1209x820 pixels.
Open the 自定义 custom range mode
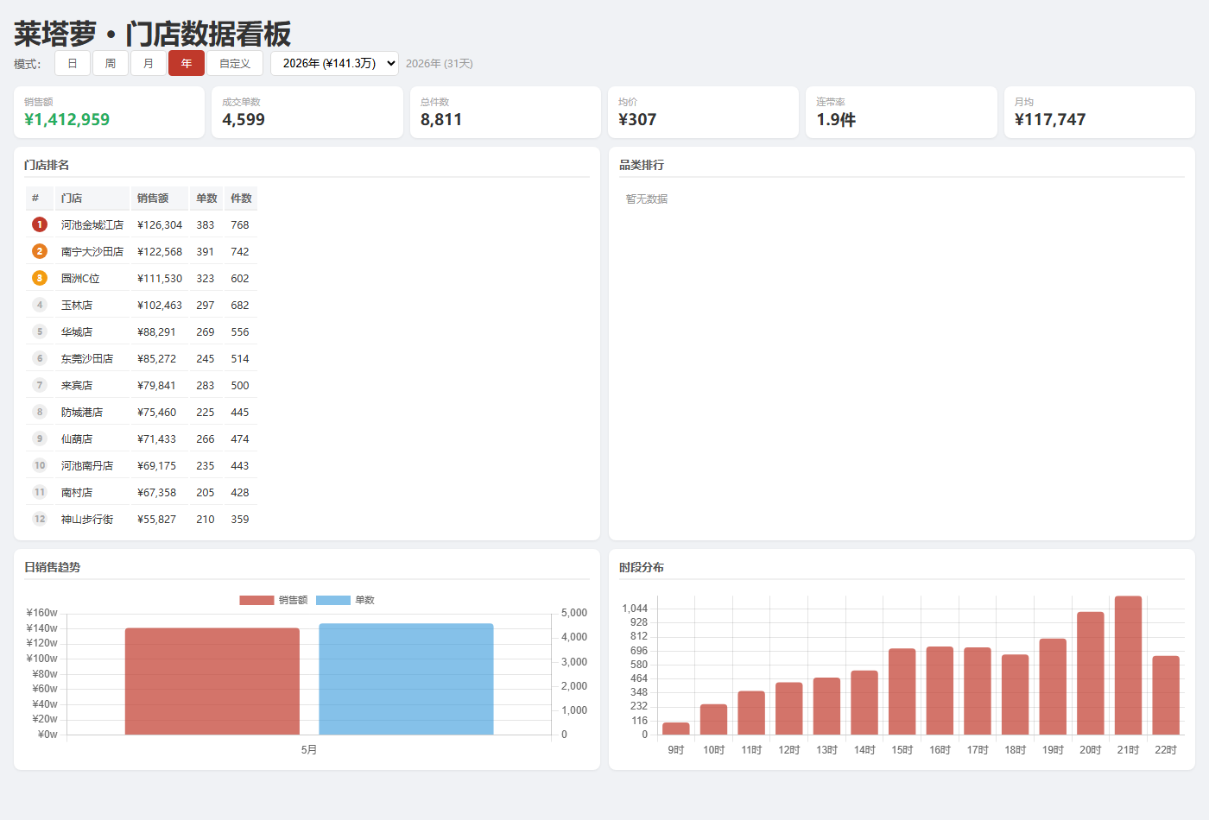click(x=235, y=63)
